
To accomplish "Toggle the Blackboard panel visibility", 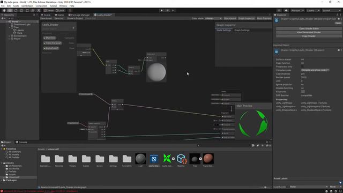I will (230, 18).
